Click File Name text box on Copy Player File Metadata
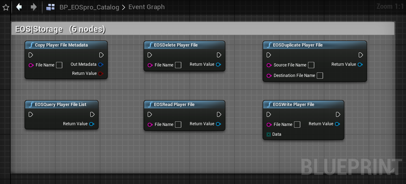Screen dimensions: 406x184 (59, 65)
